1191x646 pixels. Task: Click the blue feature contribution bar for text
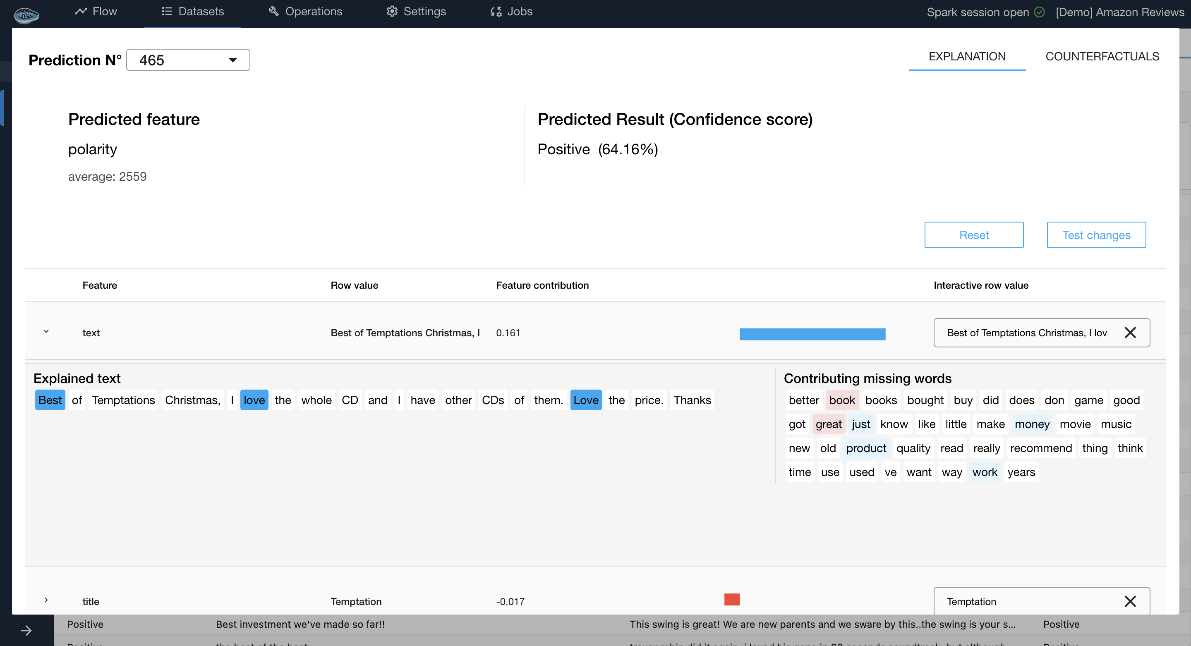(x=812, y=333)
